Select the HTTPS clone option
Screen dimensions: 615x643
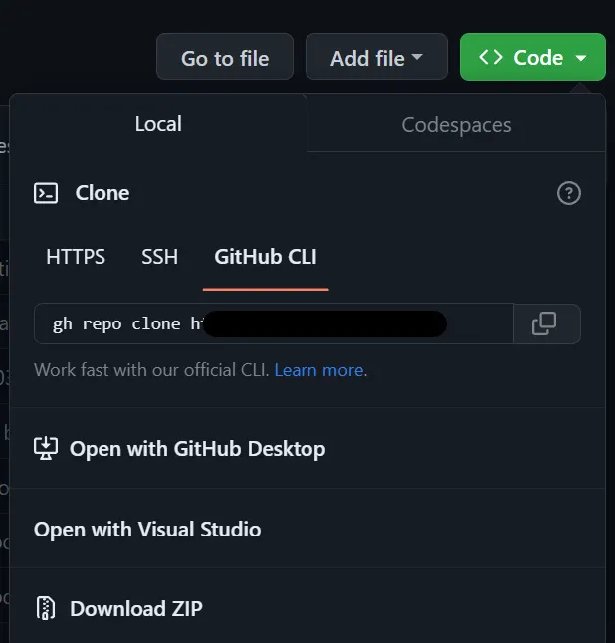click(x=76, y=257)
